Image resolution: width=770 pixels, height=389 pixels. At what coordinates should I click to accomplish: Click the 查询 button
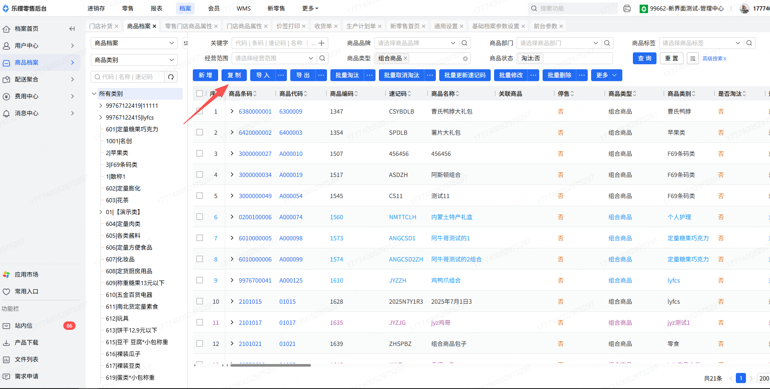point(644,58)
